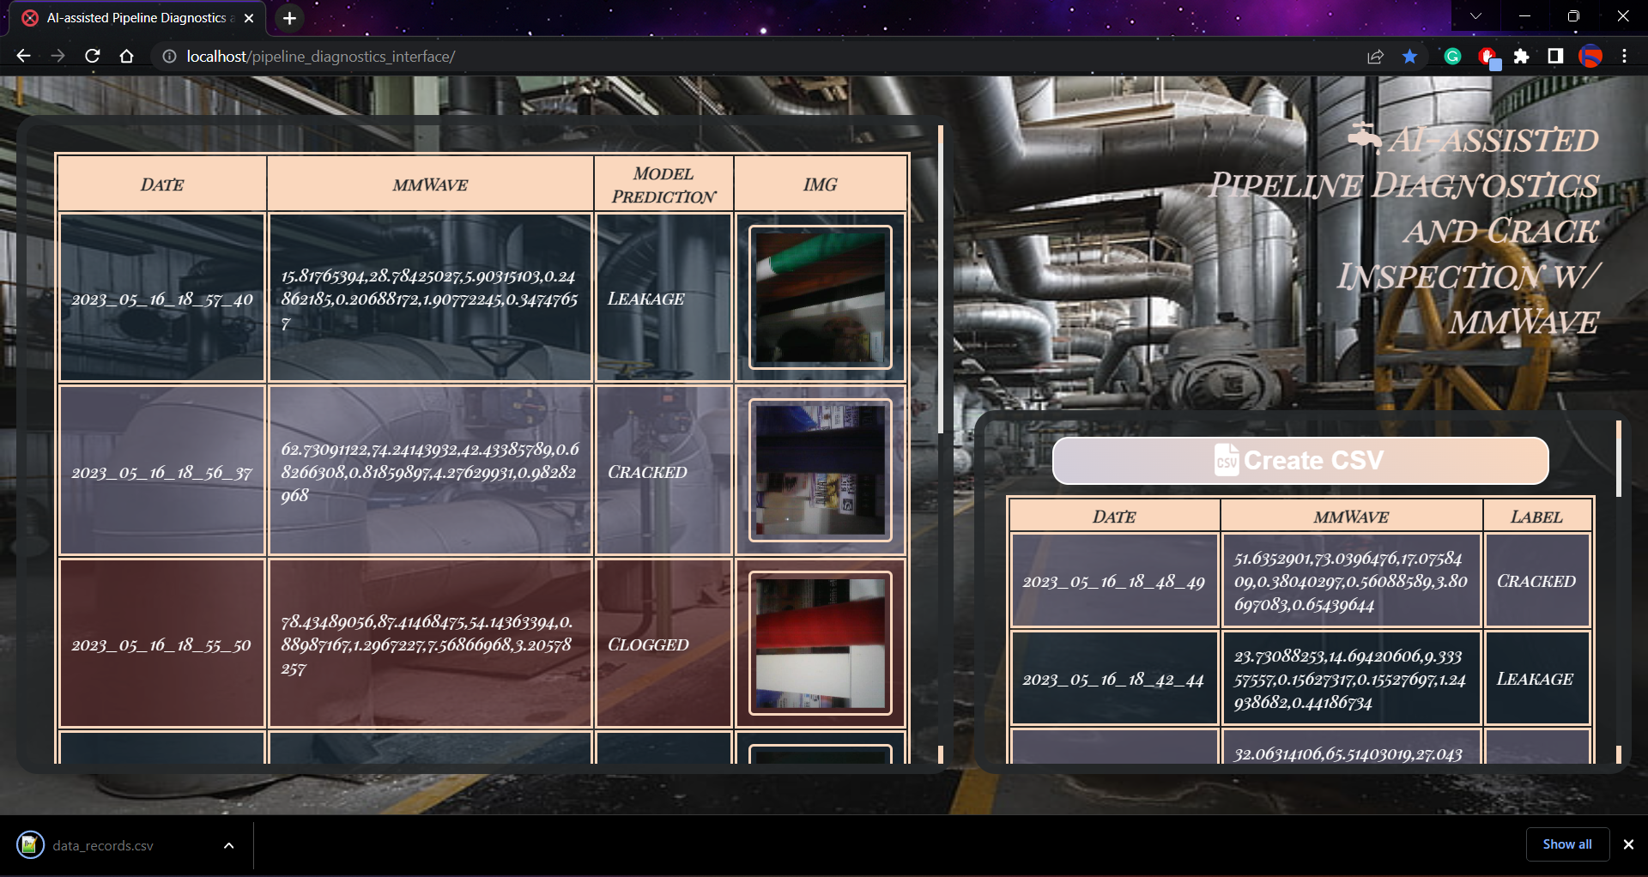Open the Chrome three-dot menu
This screenshot has height=877, width=1648.
[1624, 56]
